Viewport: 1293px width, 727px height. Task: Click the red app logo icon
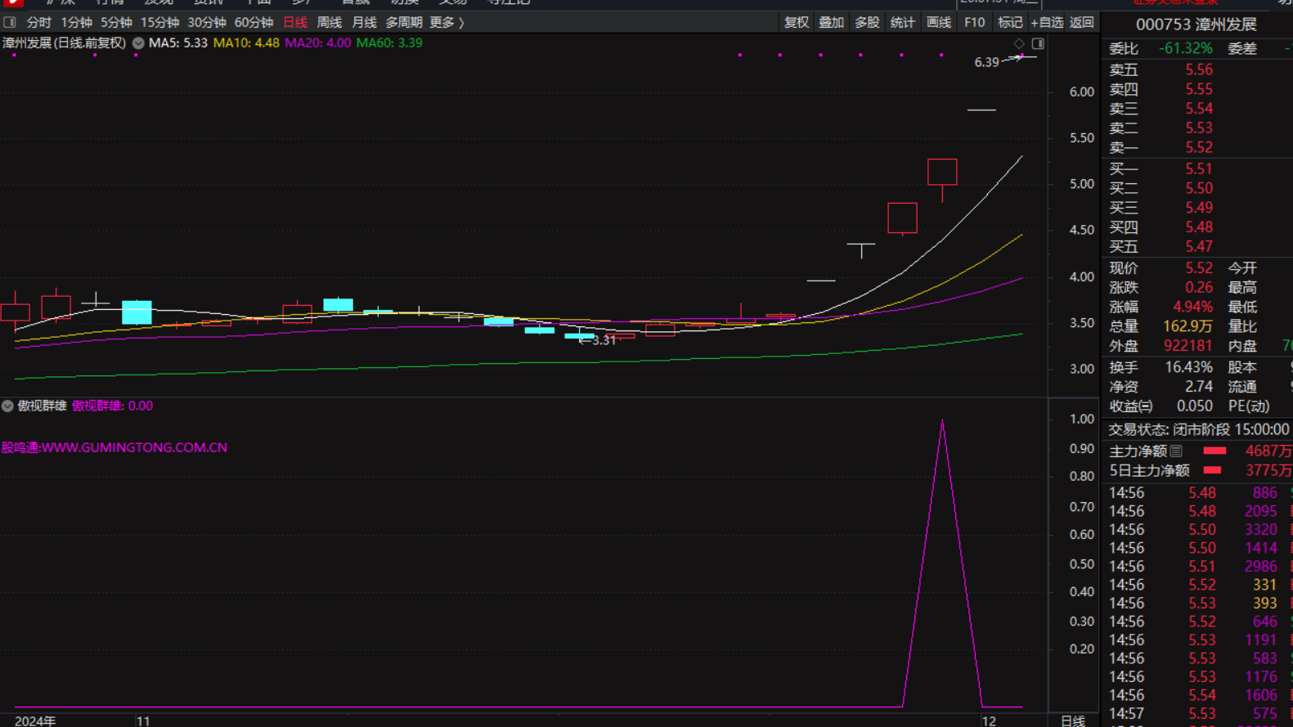[13, 2]
